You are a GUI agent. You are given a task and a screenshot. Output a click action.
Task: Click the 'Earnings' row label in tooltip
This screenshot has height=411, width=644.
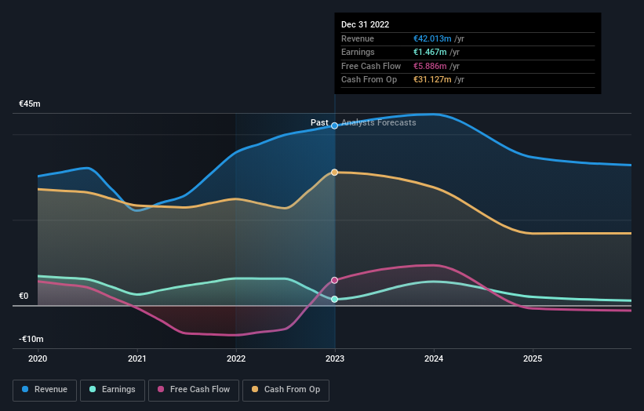coord(358,52)
